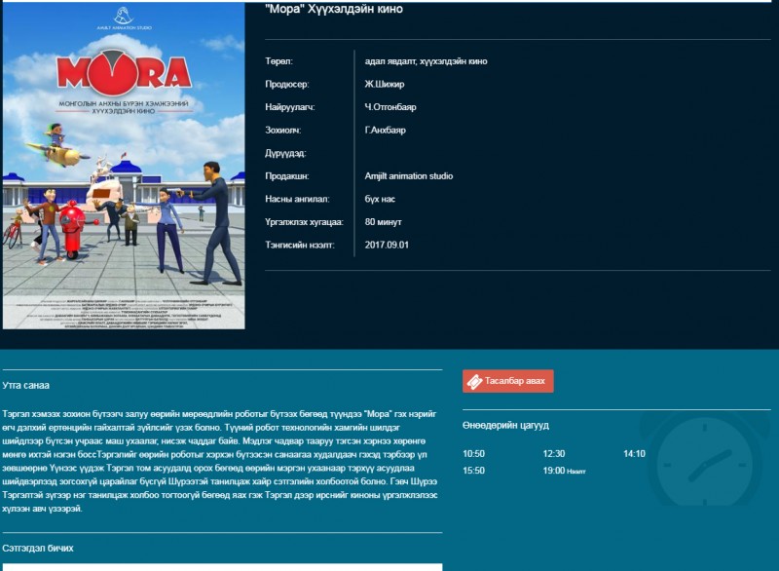Click the Насны ангилал label
This screenshot has width=779, height=571.
297,199
